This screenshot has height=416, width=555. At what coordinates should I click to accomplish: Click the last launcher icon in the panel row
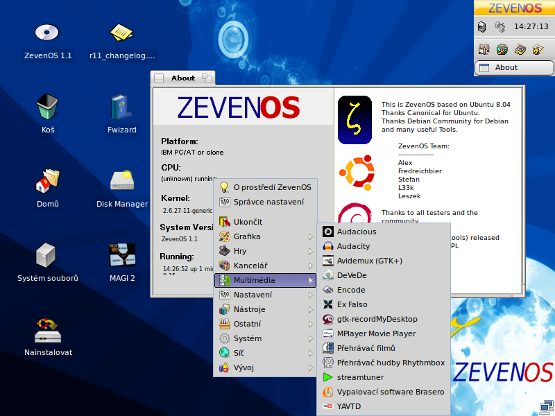click(x=538, y=49)
